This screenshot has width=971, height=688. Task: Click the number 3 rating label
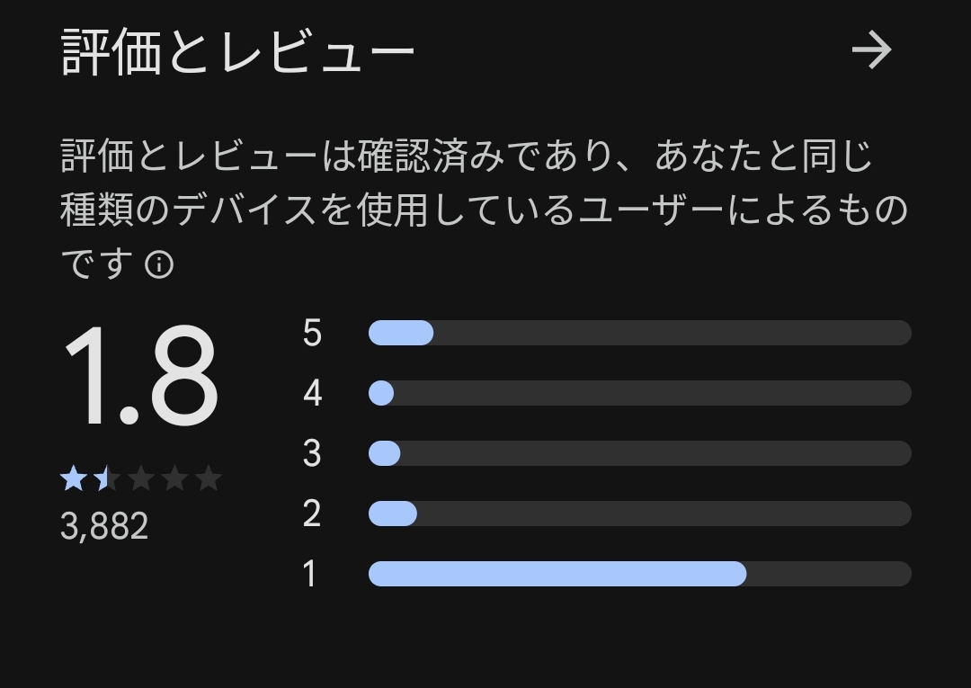312,453
